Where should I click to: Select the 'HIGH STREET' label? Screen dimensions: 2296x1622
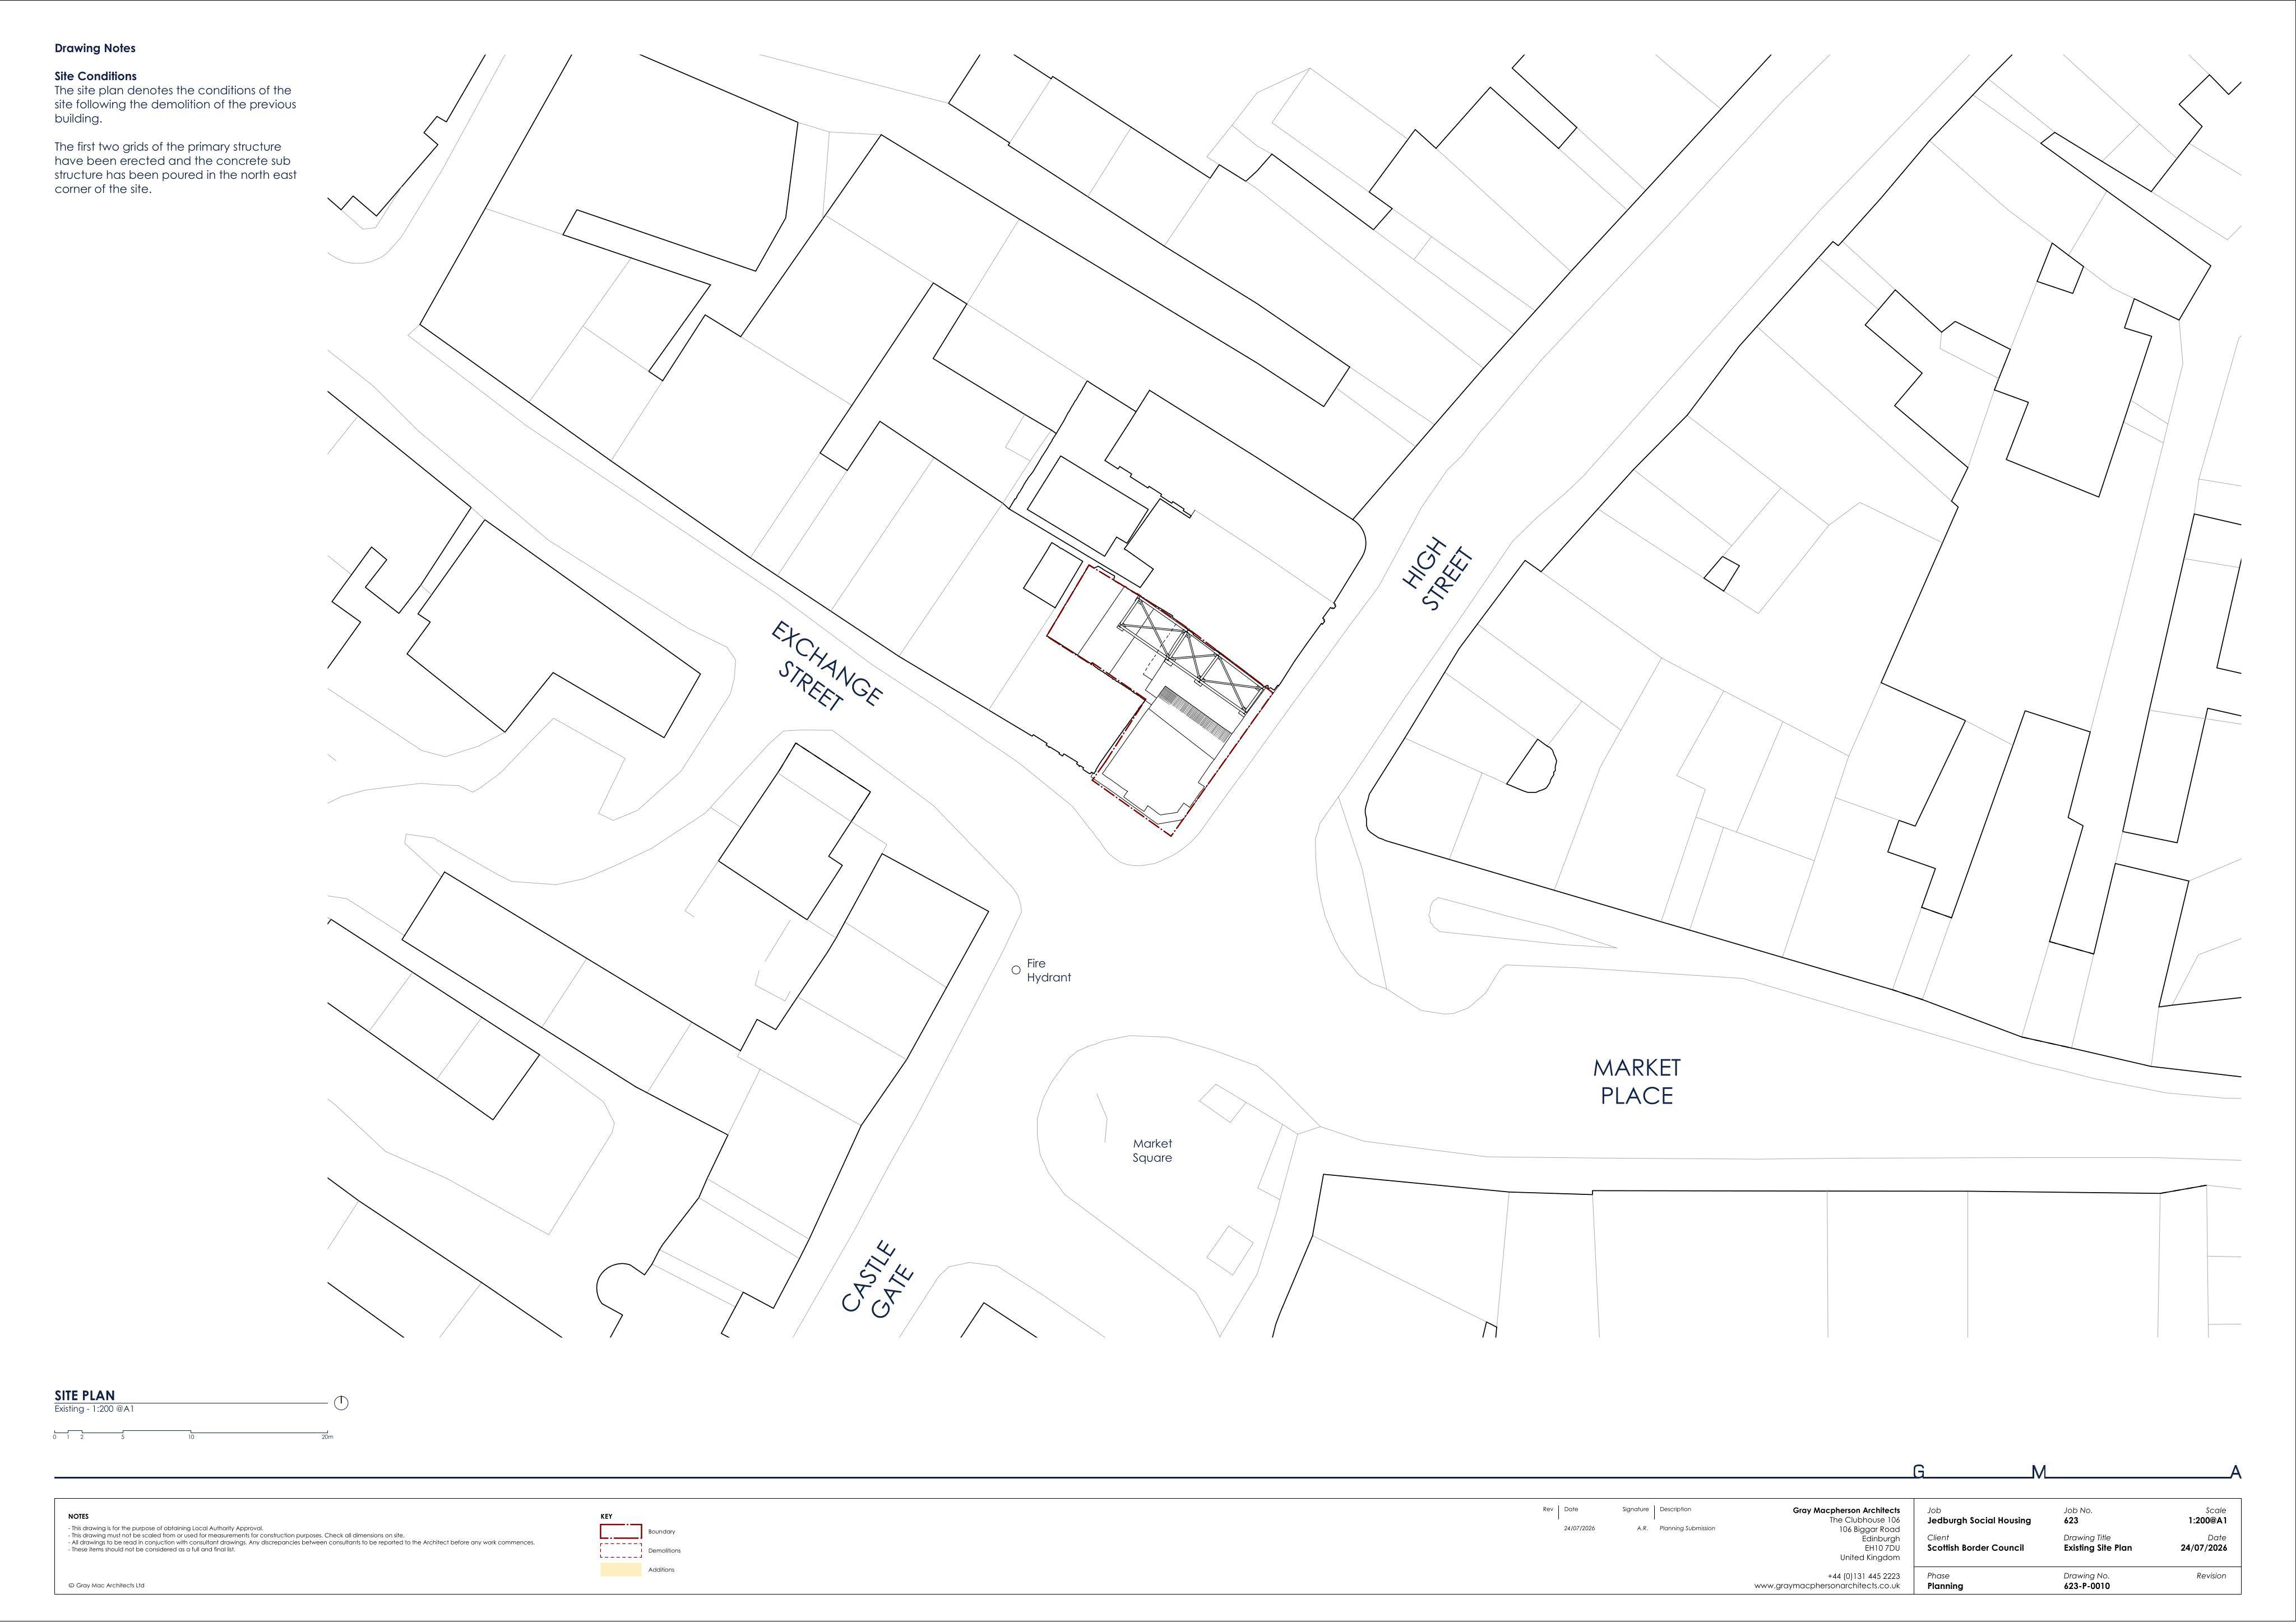1438,574
